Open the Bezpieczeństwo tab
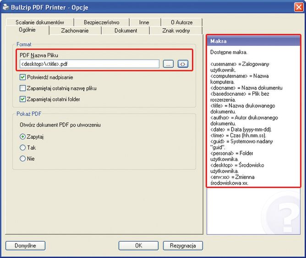The image size is (306, 258). (x=102, y=22)
